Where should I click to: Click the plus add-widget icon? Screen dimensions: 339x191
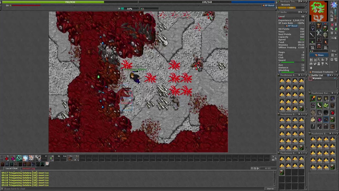[311, 68]
